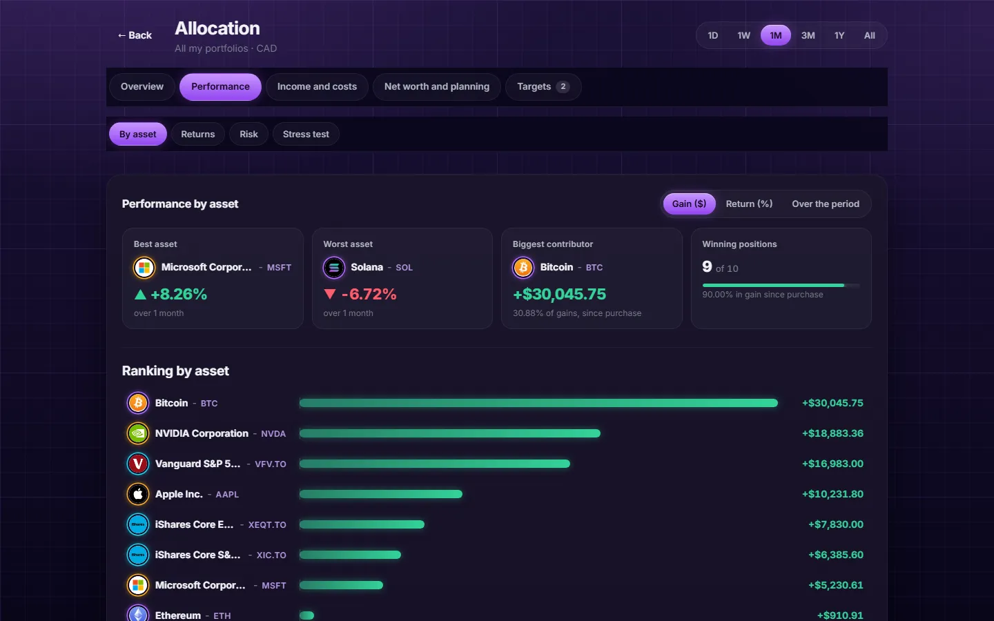This screenshot has width=994, height=621.
Task: Click the Targets count badge showing 2
Action: [563, 87]
